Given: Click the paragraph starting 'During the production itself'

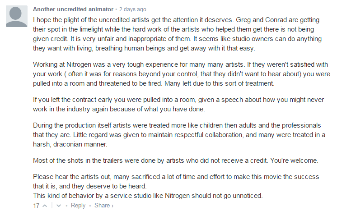Looking at the screenshot, I should coord(179,135).
